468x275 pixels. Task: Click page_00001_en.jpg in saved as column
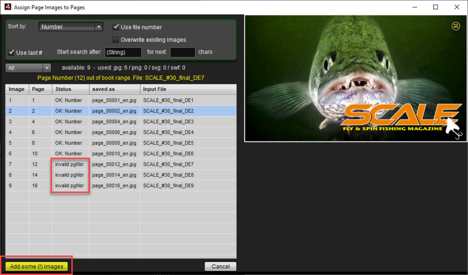(115, 100)
